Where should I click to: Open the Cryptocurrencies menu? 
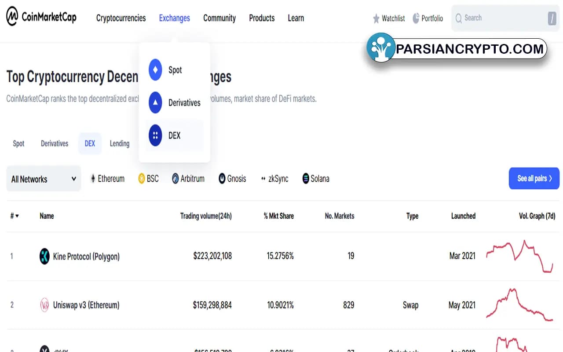[121, 18]
